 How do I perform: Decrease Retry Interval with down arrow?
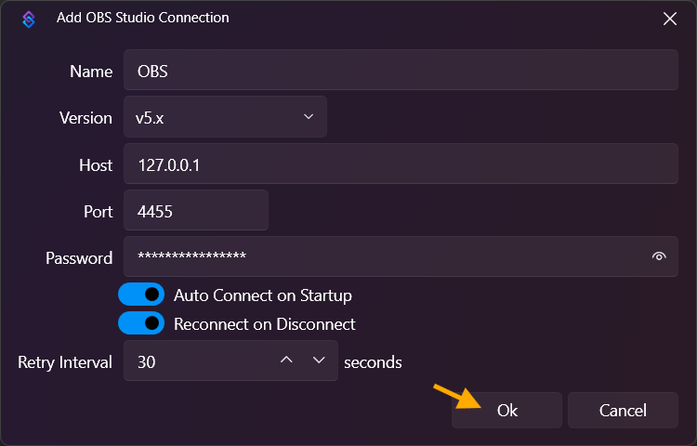point(319,361)
